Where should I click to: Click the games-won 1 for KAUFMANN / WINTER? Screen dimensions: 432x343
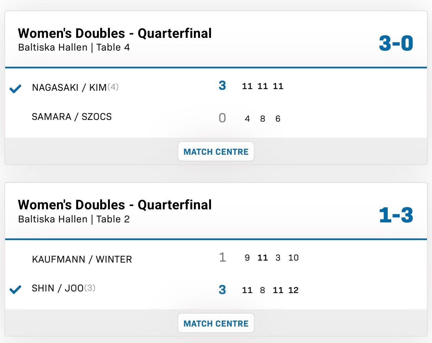pyautogui.click(x=222, y=257)
